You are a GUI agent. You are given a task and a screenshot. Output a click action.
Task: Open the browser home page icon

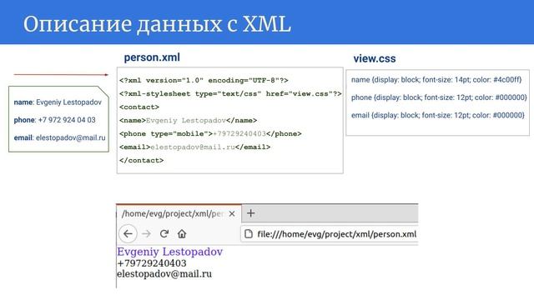[x=182, y=233]
